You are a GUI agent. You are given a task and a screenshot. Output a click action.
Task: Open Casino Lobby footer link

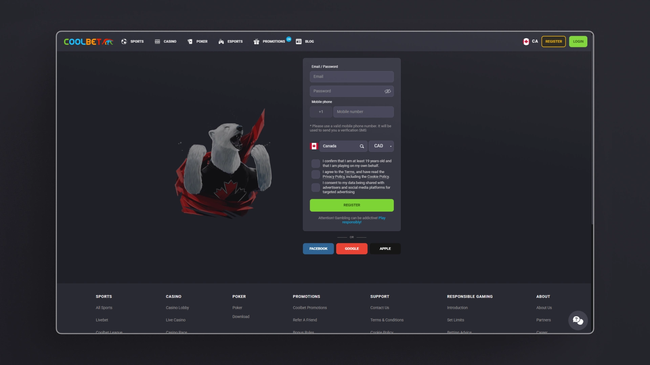[x=177, y=308]
